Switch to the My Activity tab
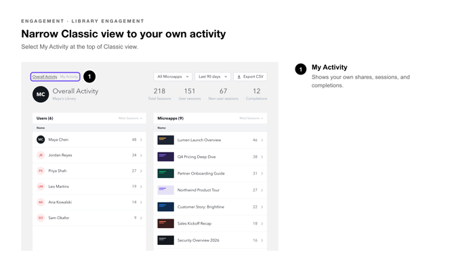454x272 pixels. (x=69, y=76)
